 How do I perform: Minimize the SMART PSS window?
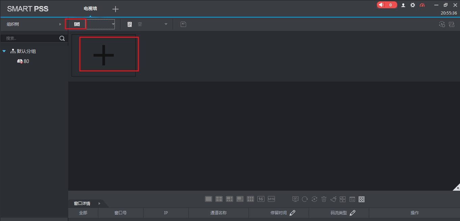pyautogui.click(x=437, y=5)
